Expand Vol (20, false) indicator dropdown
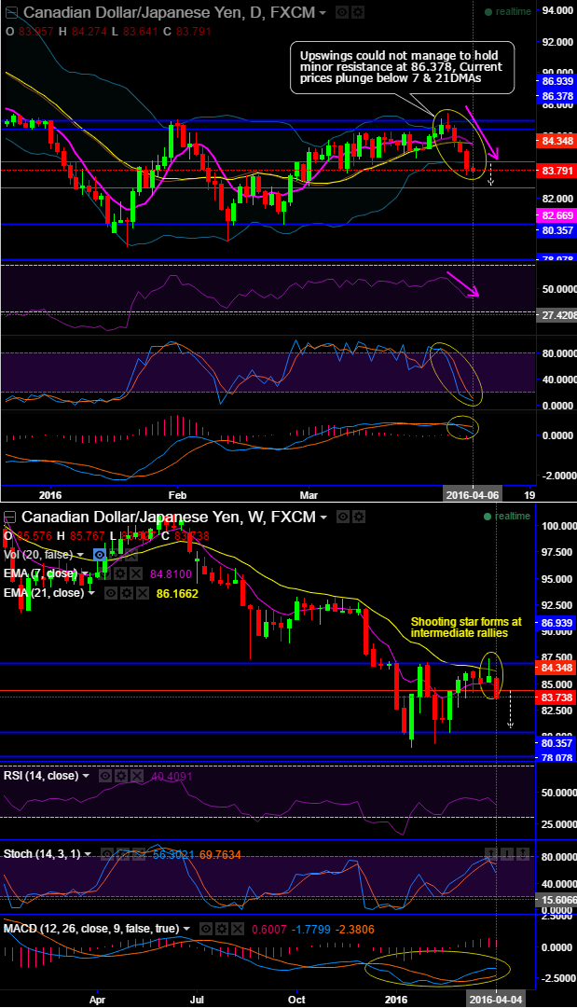The image size is (577, 1008). (81, 555)
